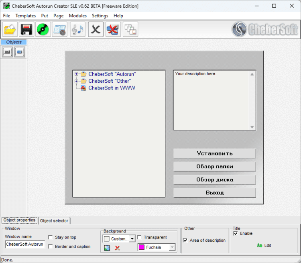The height and width of the screenshot is (263, 301).
Task: Click the description scrollbar down arrow
Action: [x=252, y=127]
